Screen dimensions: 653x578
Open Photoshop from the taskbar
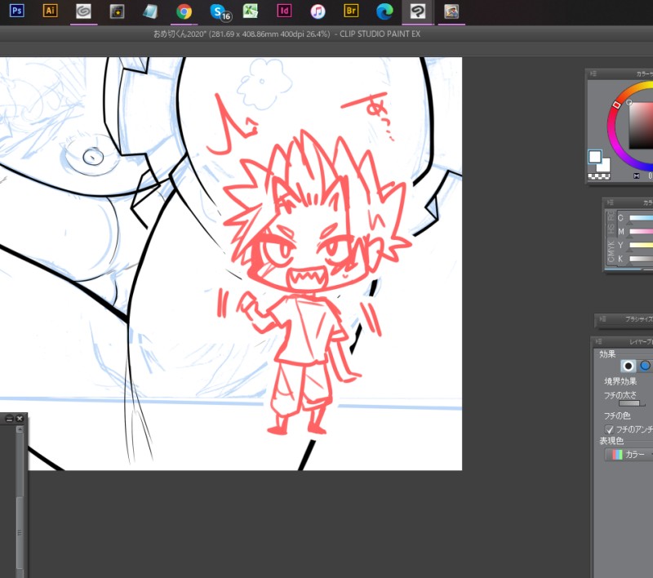click(x=16, y=11)
